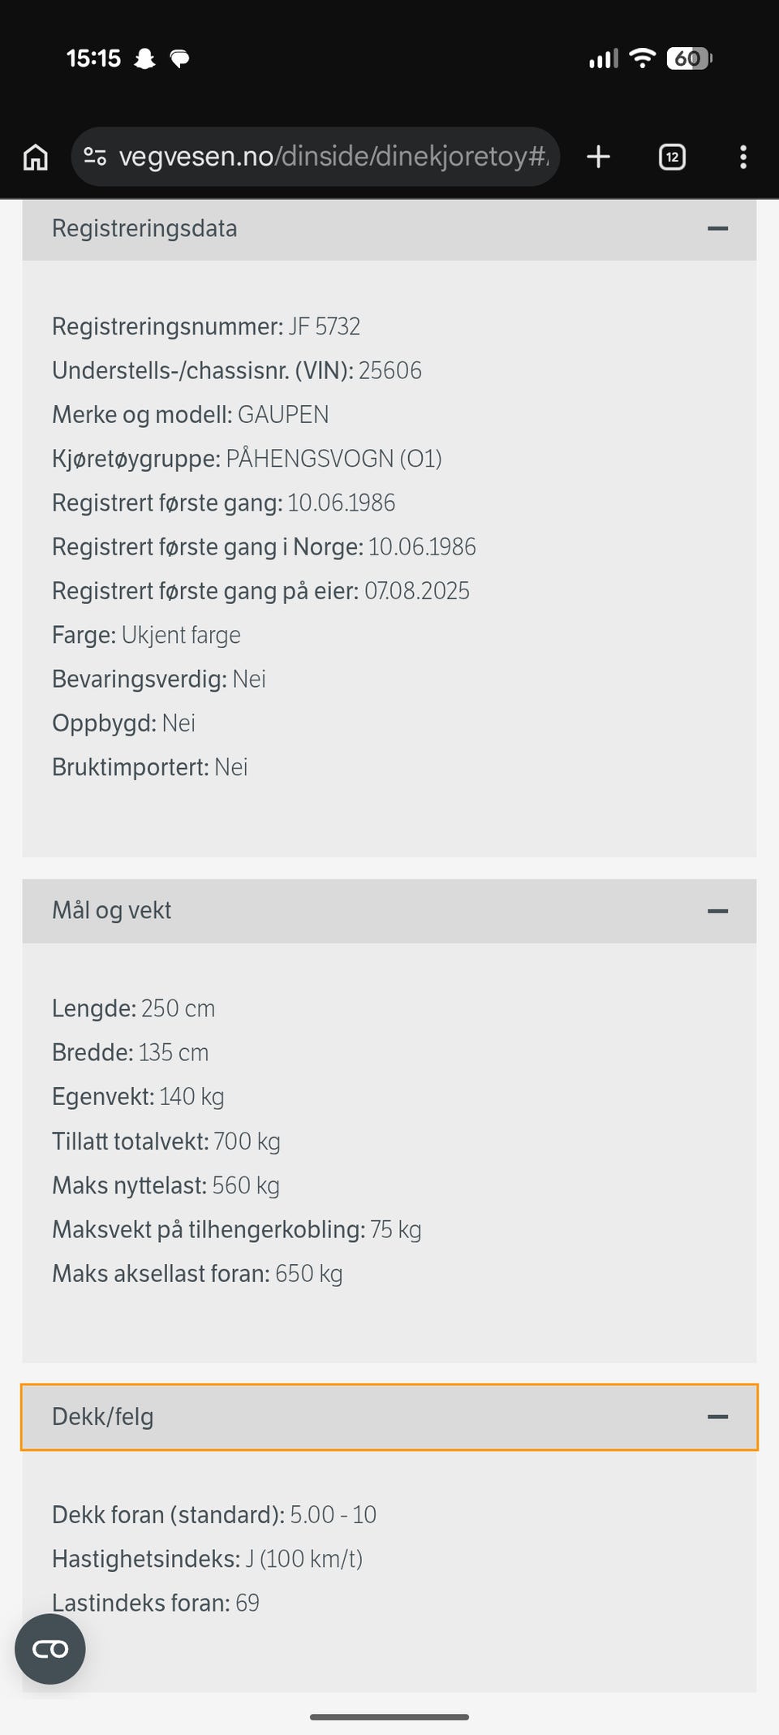The image size is (779, 1735).
Task: Tap the Snapchat notification icon
Action: pyautogui.click(x=144, y=58)
